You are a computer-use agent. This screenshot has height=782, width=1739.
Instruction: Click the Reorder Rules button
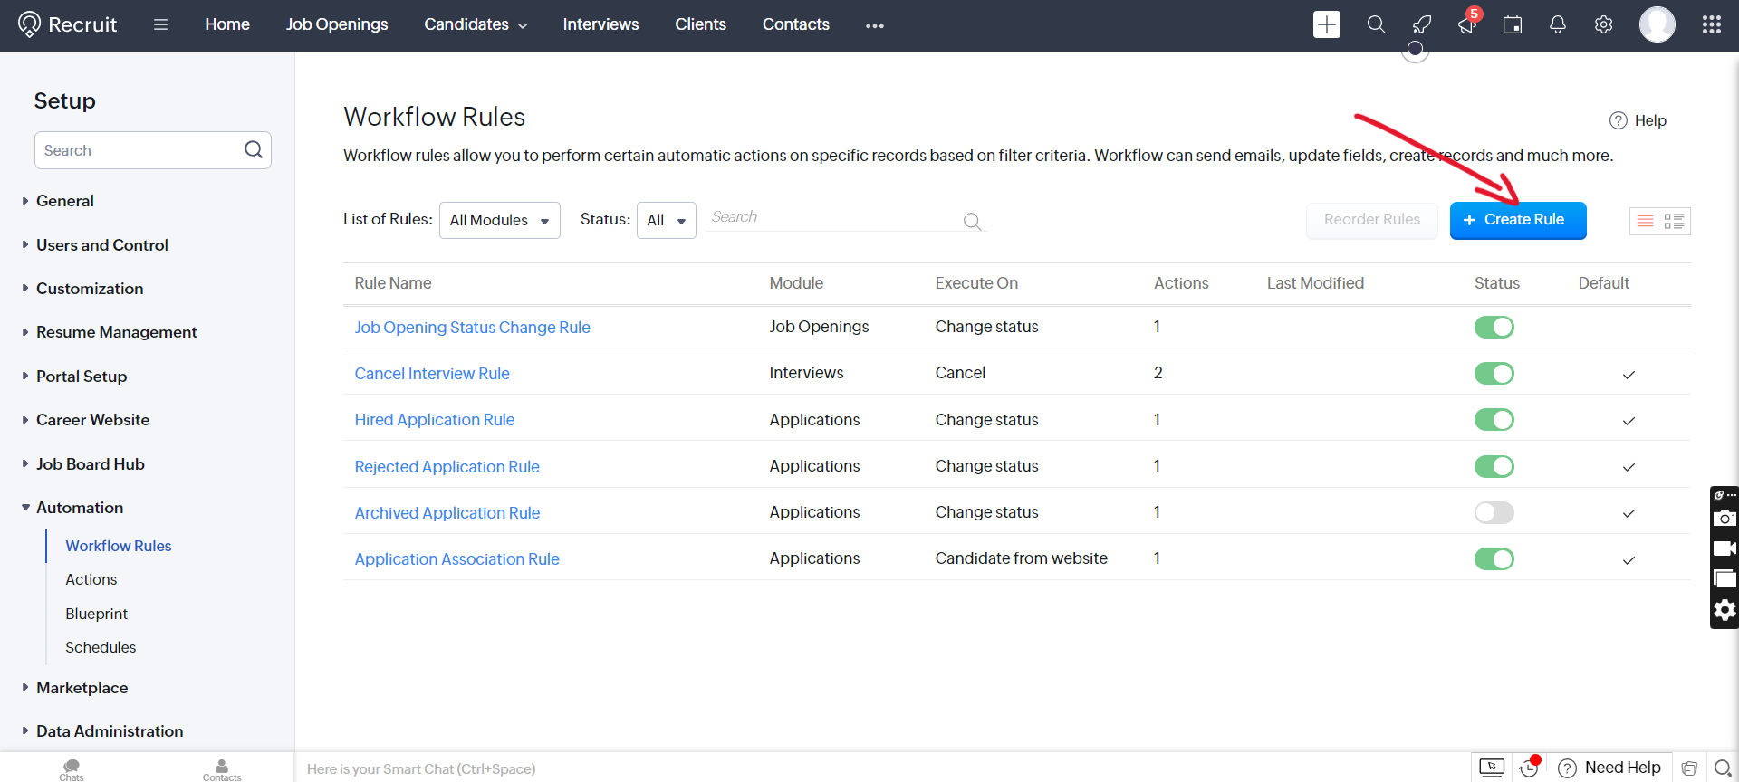coord(1371,220)
